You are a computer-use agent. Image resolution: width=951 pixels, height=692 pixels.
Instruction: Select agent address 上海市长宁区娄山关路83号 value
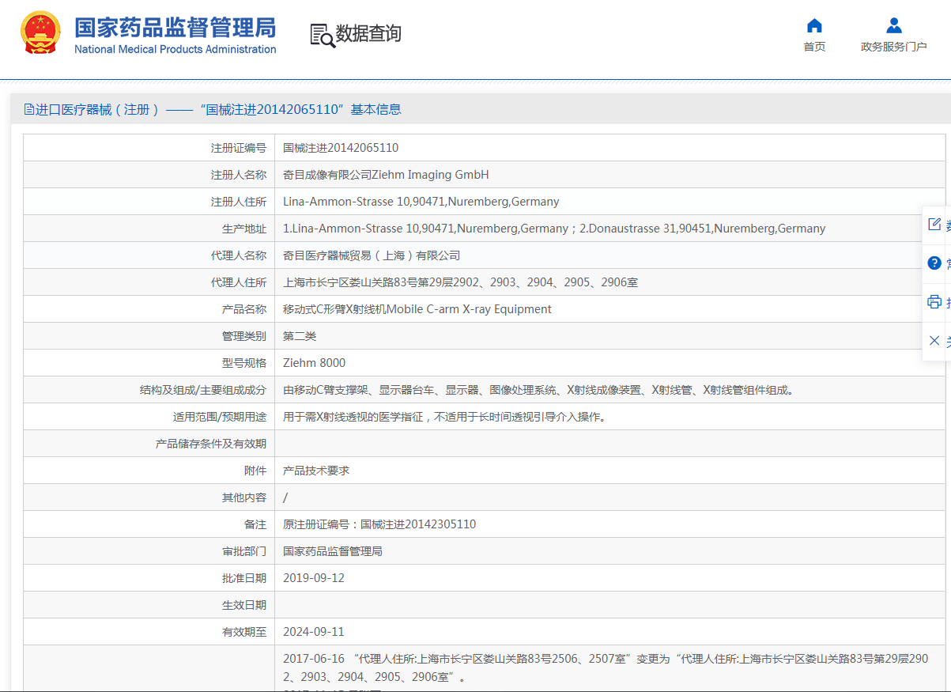coord(460,282)
